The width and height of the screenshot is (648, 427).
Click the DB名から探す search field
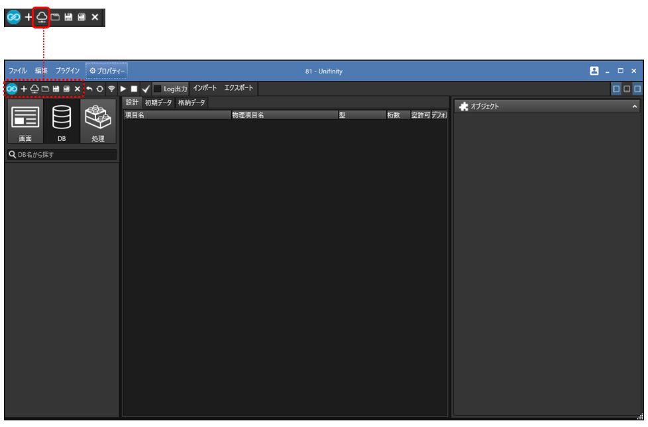pyautogui.click(x=62, y=154)
